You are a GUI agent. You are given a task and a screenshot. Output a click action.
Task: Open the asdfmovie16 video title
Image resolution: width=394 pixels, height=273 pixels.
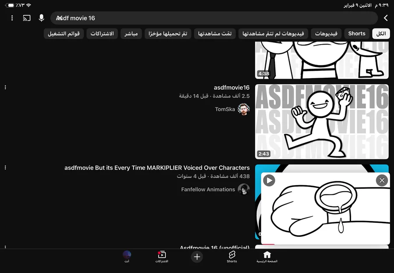coord(232,87)
